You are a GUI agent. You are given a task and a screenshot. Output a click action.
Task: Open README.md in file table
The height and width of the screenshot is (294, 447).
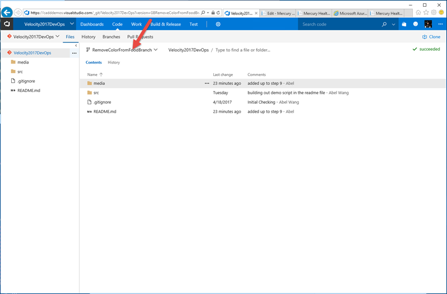coord(104,112)
